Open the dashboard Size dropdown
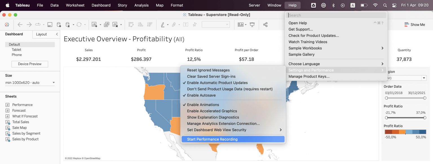The width and height of the screenshot is (433, 164). [30, 83]
